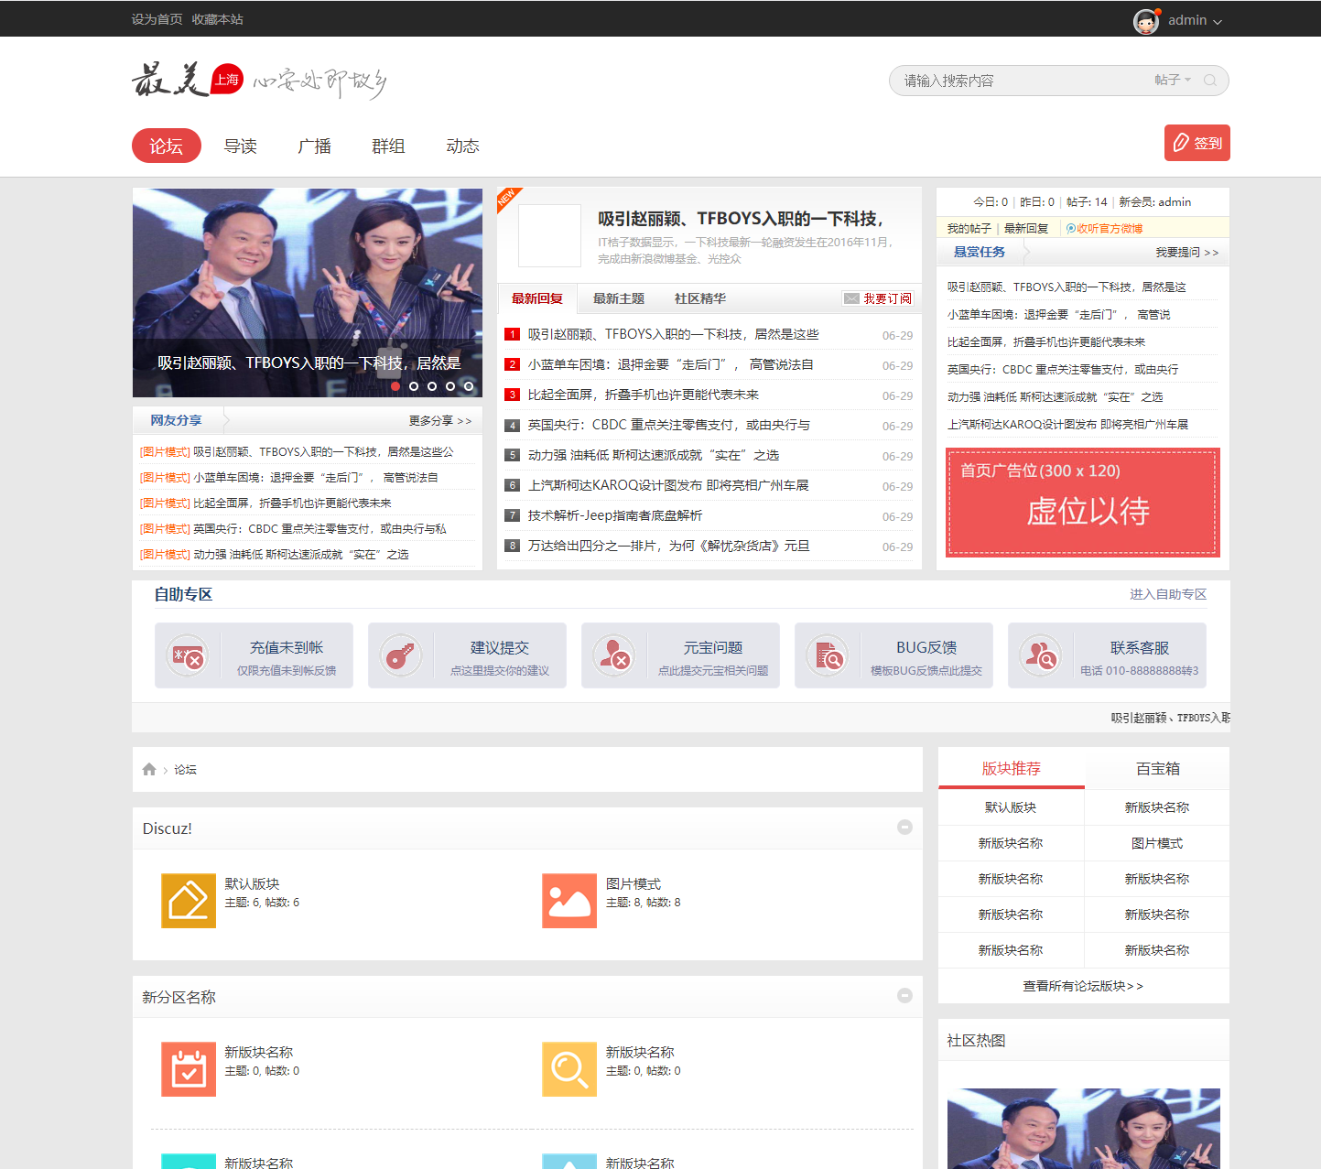Open the 充值未到帐 self-service icon
Screen dimensions: 1321x1169
coord(188,655)
